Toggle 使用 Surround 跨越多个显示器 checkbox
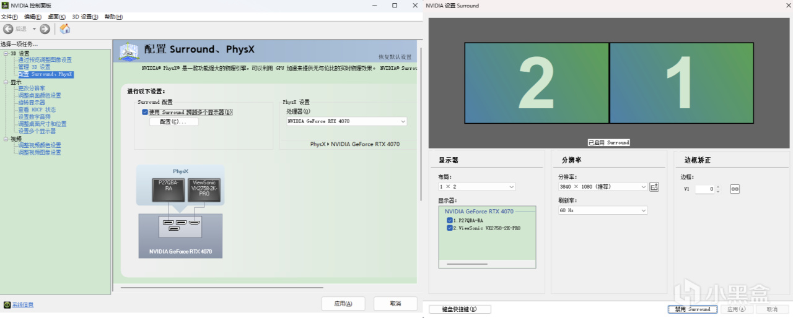This screenshot has height=318, width=793. click(145, 112)
